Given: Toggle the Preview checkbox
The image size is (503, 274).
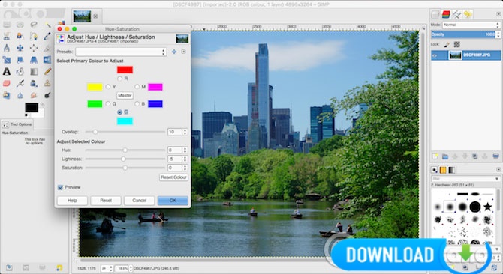Looking at the screenshot, I should (x=60, y=187).
